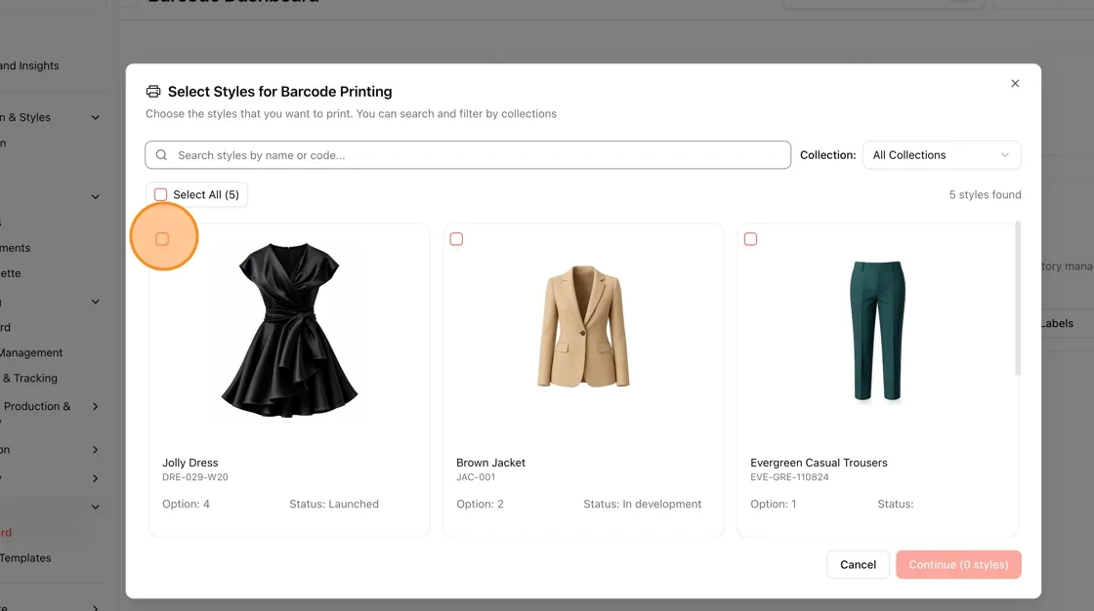1094x611 pixels.
Task: Click Continue (0 styles) button
Action: [x=958, y=565]
